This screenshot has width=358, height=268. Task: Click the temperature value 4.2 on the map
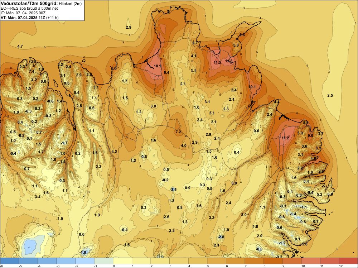(x=114, y=152)
